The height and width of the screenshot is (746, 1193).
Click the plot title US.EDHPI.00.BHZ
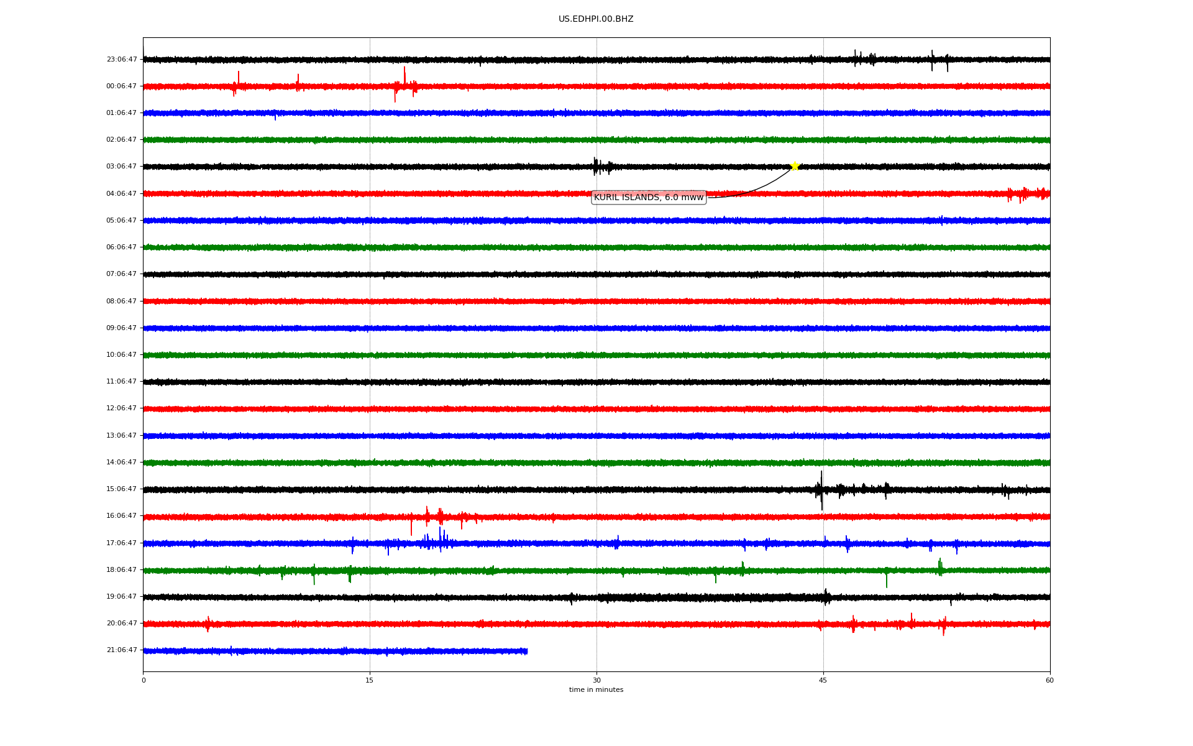(596, 19)
